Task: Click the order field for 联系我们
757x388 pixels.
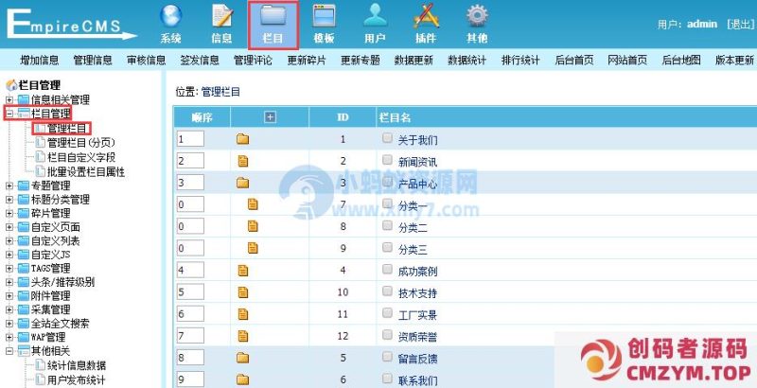Action: 190,379
